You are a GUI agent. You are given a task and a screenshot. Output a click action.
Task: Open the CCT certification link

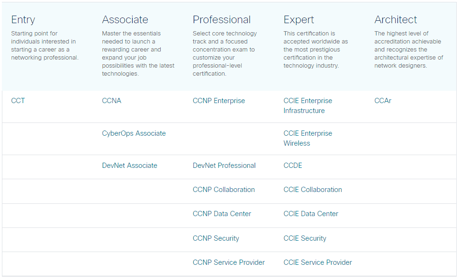tap(18, 101)
